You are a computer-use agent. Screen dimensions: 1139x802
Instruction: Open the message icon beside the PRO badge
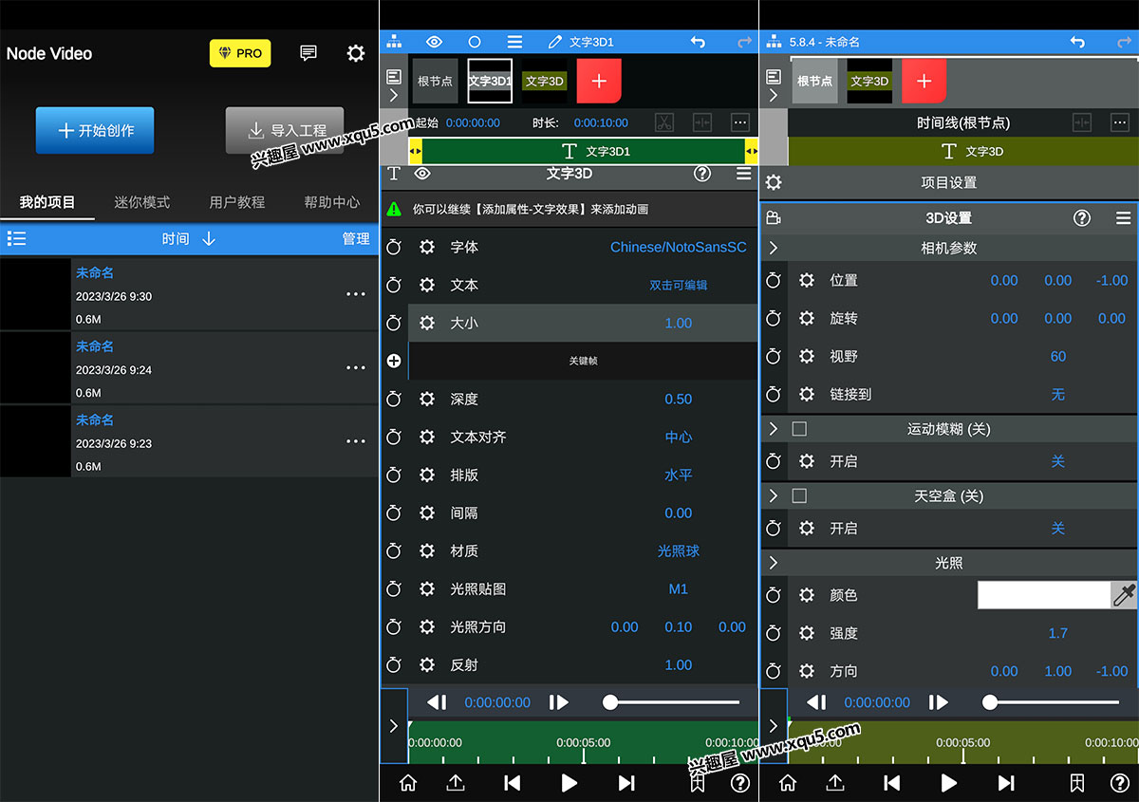tap(308, 53)
